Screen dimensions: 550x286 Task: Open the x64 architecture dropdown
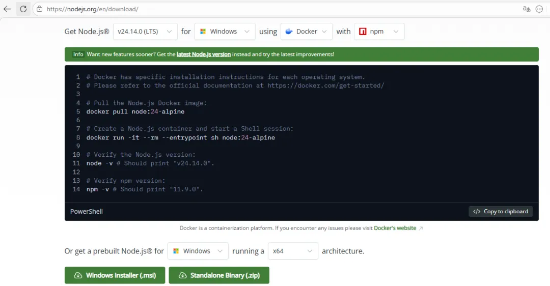pyautogui.click(x=293, y=251)
